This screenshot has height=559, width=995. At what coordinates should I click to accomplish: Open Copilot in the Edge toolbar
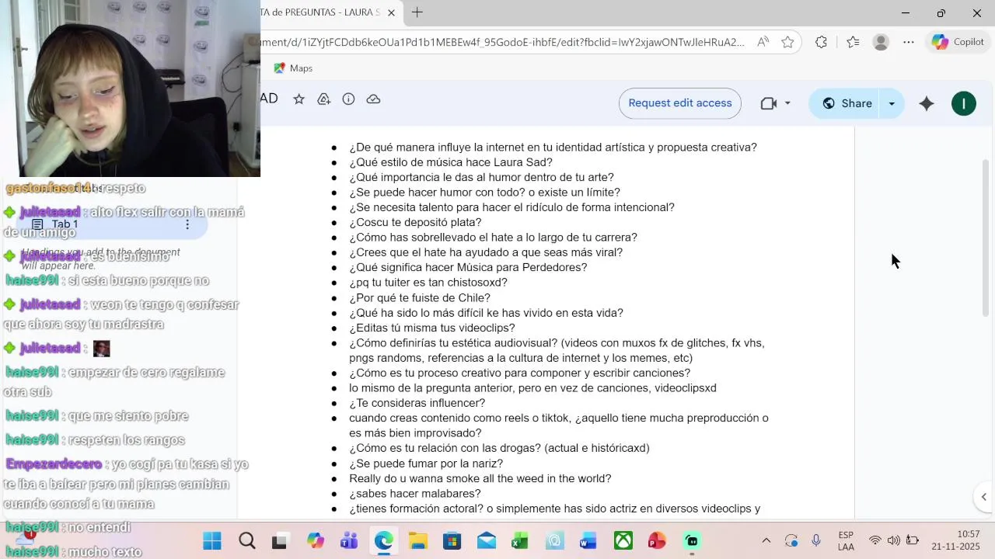(x=958, y=42)
